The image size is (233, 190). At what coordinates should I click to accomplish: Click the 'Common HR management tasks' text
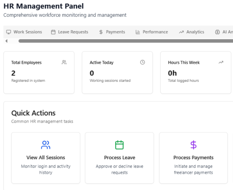pos(42,122)
